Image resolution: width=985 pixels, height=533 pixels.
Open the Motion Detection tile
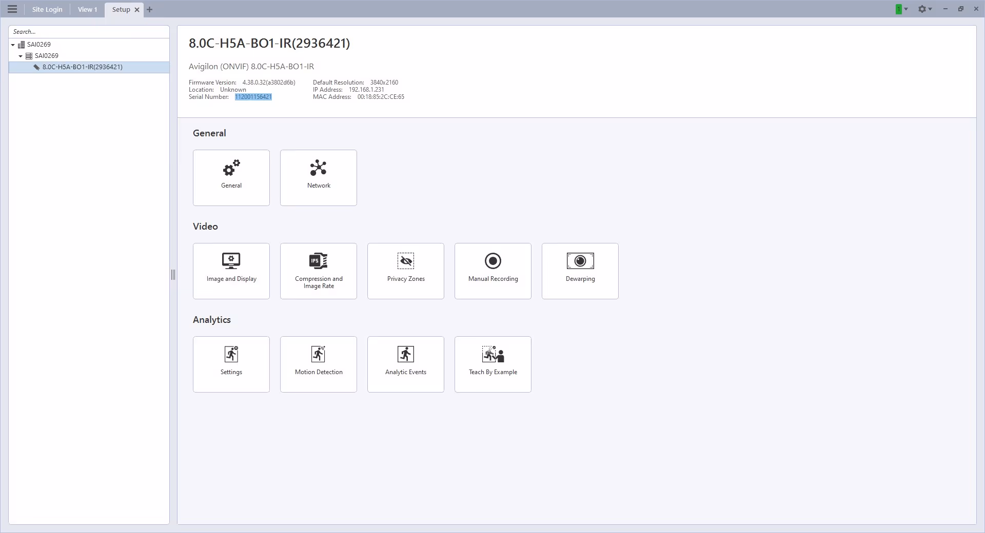pyautogui.click(x=319, y=364)
